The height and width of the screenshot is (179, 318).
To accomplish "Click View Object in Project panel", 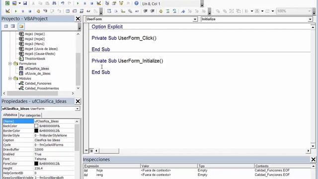I will click(x=13, y=26).
